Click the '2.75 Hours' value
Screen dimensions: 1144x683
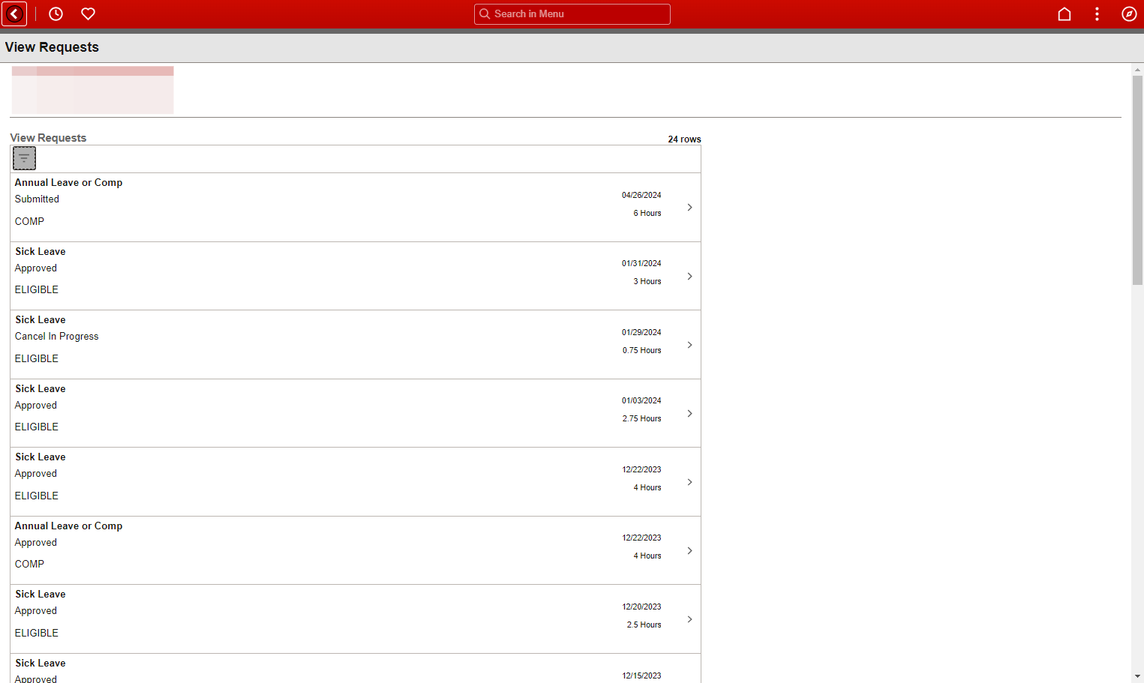641,418
